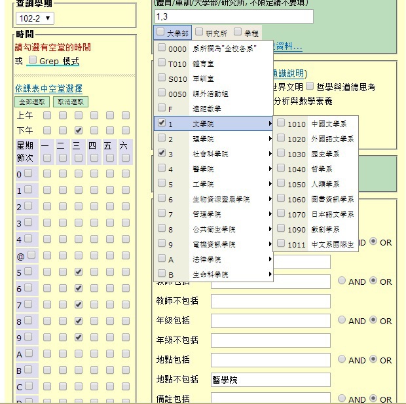The width and height of the screenshot is (406, 404).
Task: Expand the 工學院 submenu arrow
Action: [270, 184]
